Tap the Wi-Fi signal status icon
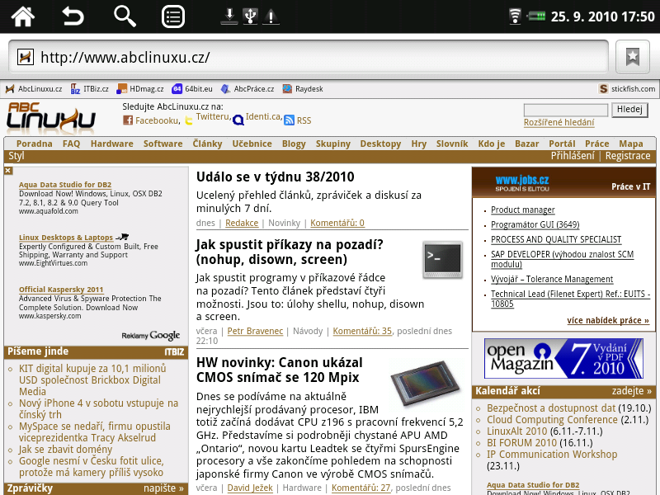This screenshot has height=495, width=660. 515,16
